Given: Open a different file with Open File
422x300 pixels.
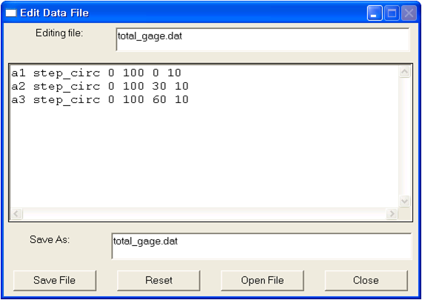Looking at the screenshot, I should 262,280.
